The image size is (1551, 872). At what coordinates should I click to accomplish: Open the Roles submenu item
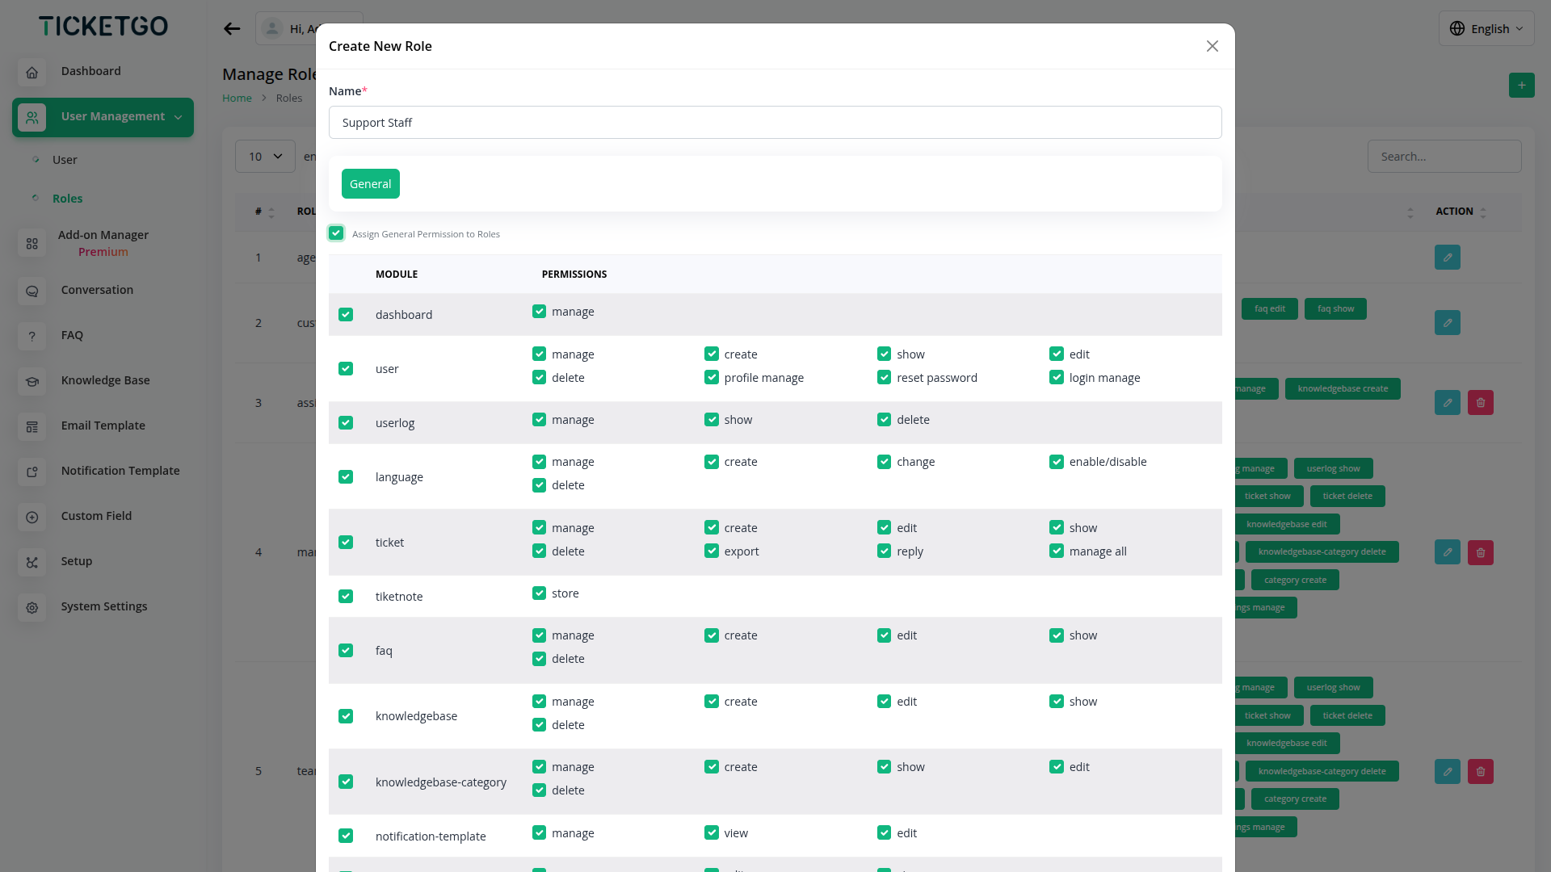click(x=67, y=199)
